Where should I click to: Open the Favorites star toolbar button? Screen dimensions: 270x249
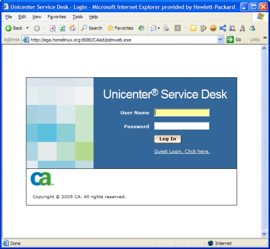point(120,28)
